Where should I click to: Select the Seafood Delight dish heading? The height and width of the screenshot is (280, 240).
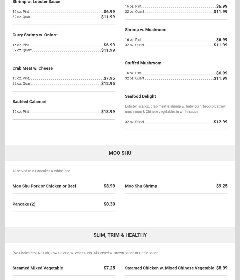click(x=140, y=96)
